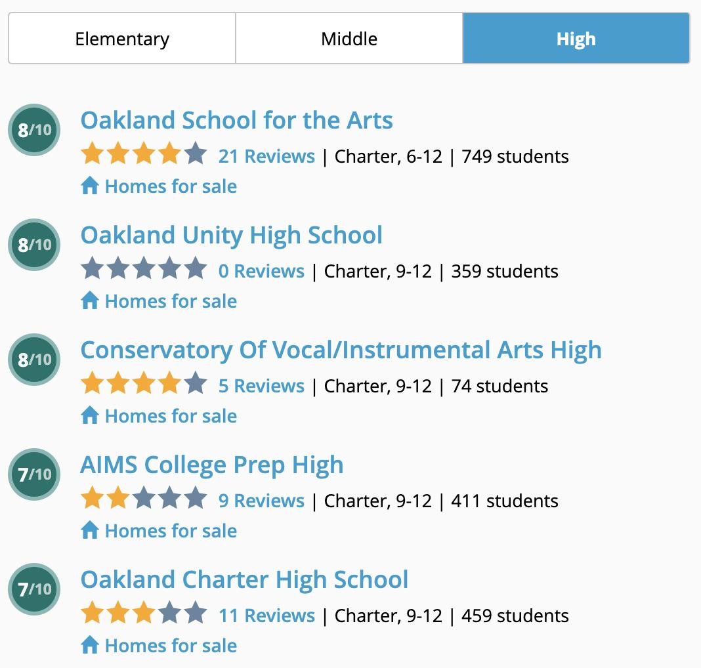Image resolution: width=701 pixels, height=668 pixels.
Task: Click Homes for sale under Oakland Charter High
Action: (171, 646)
